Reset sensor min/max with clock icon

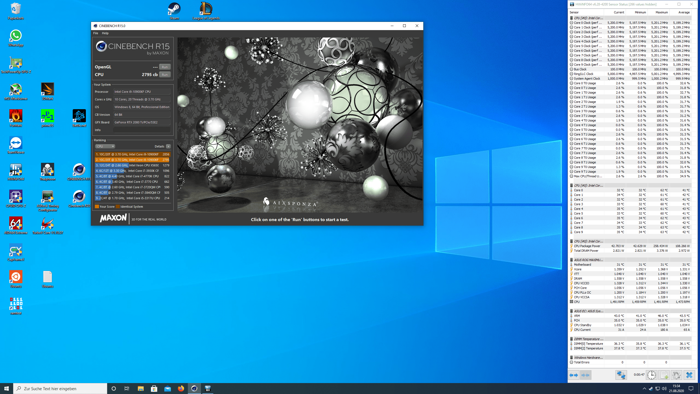(x=652, y=375)
